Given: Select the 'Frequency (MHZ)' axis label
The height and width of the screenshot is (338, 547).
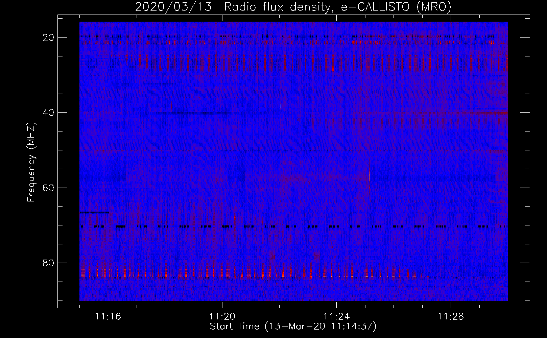Looking at the screenshot, I should (x=31, y=162).
